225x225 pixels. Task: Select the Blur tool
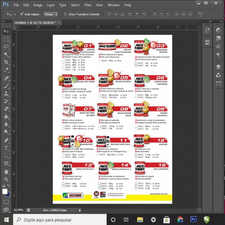tap(6, 124)
